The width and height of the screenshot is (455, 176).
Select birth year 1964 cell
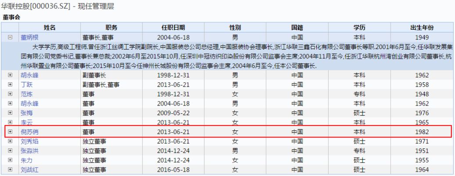point(422,169)
